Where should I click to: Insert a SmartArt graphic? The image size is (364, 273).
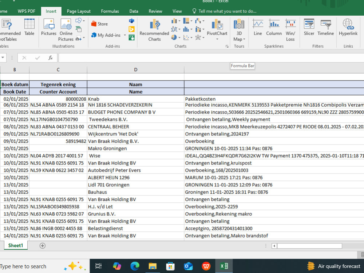click(x=79, y=29)
